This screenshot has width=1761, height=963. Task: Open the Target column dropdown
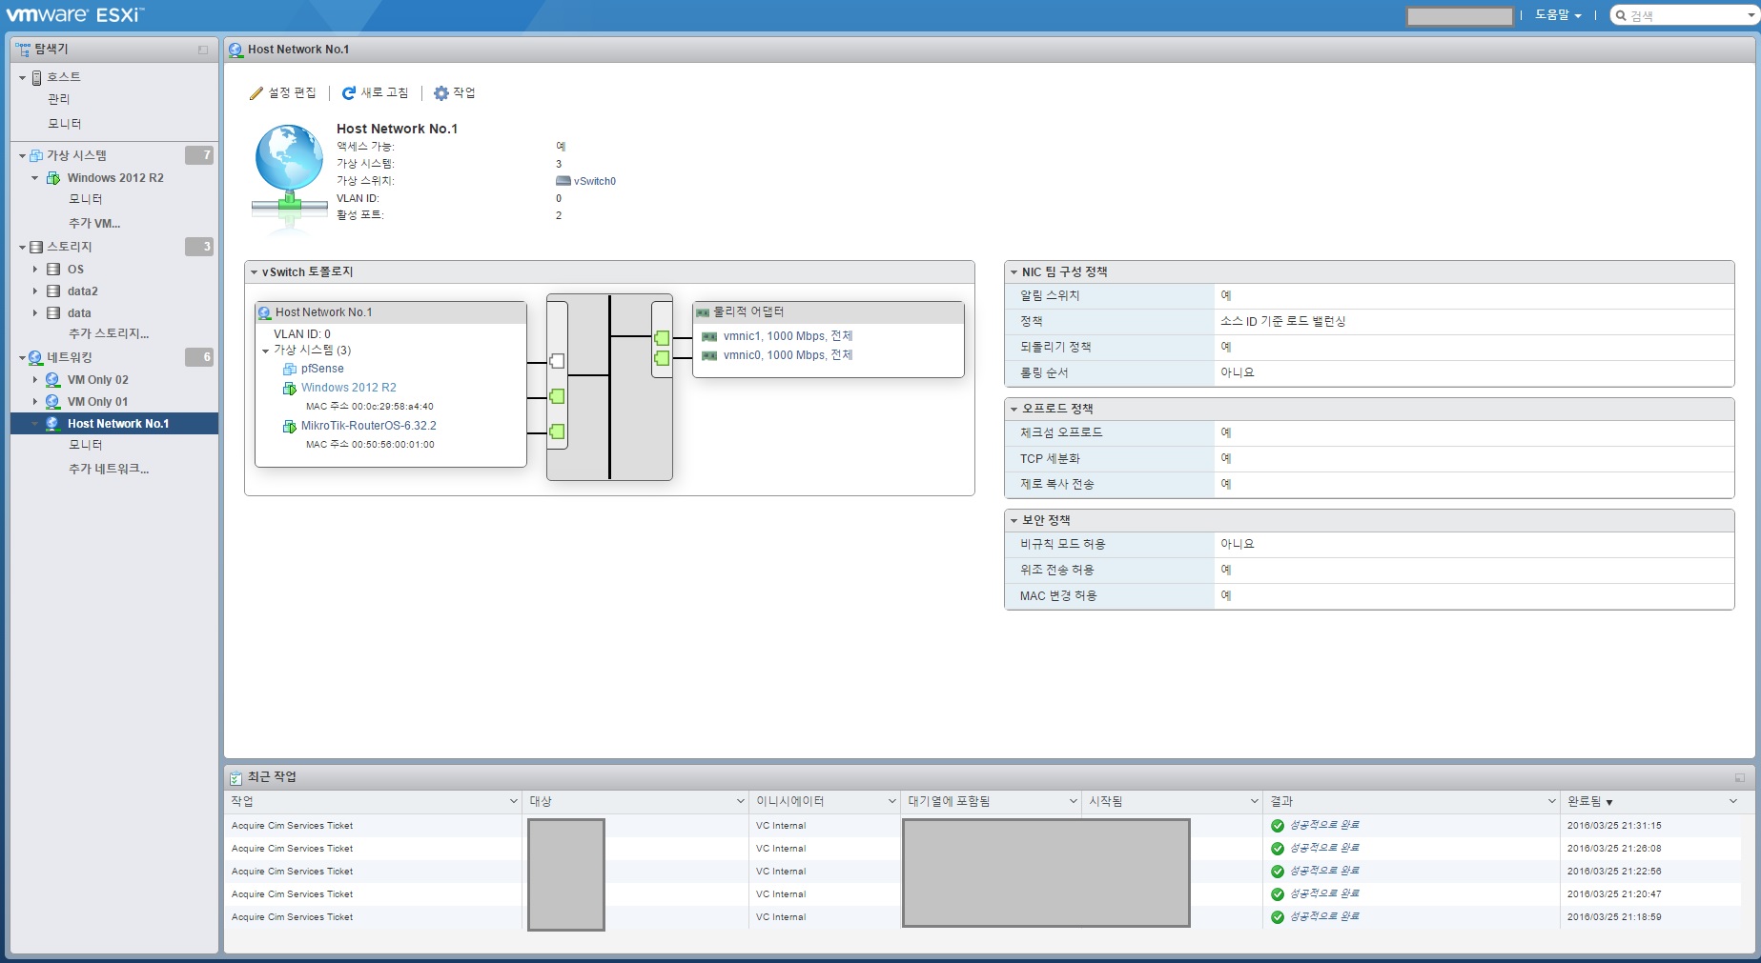click(740, 802)
